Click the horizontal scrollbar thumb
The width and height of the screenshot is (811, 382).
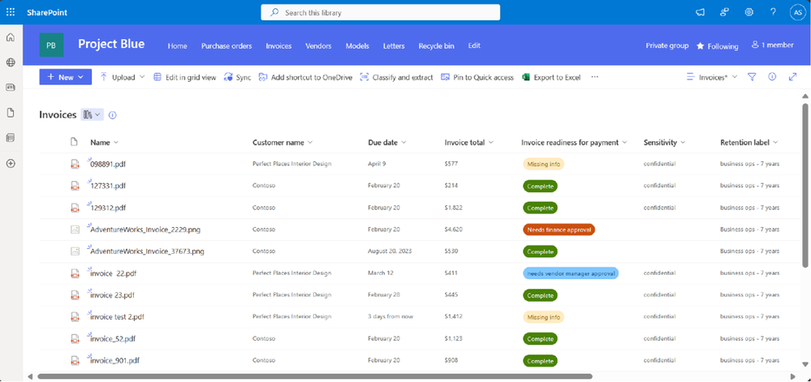(314, 376)
